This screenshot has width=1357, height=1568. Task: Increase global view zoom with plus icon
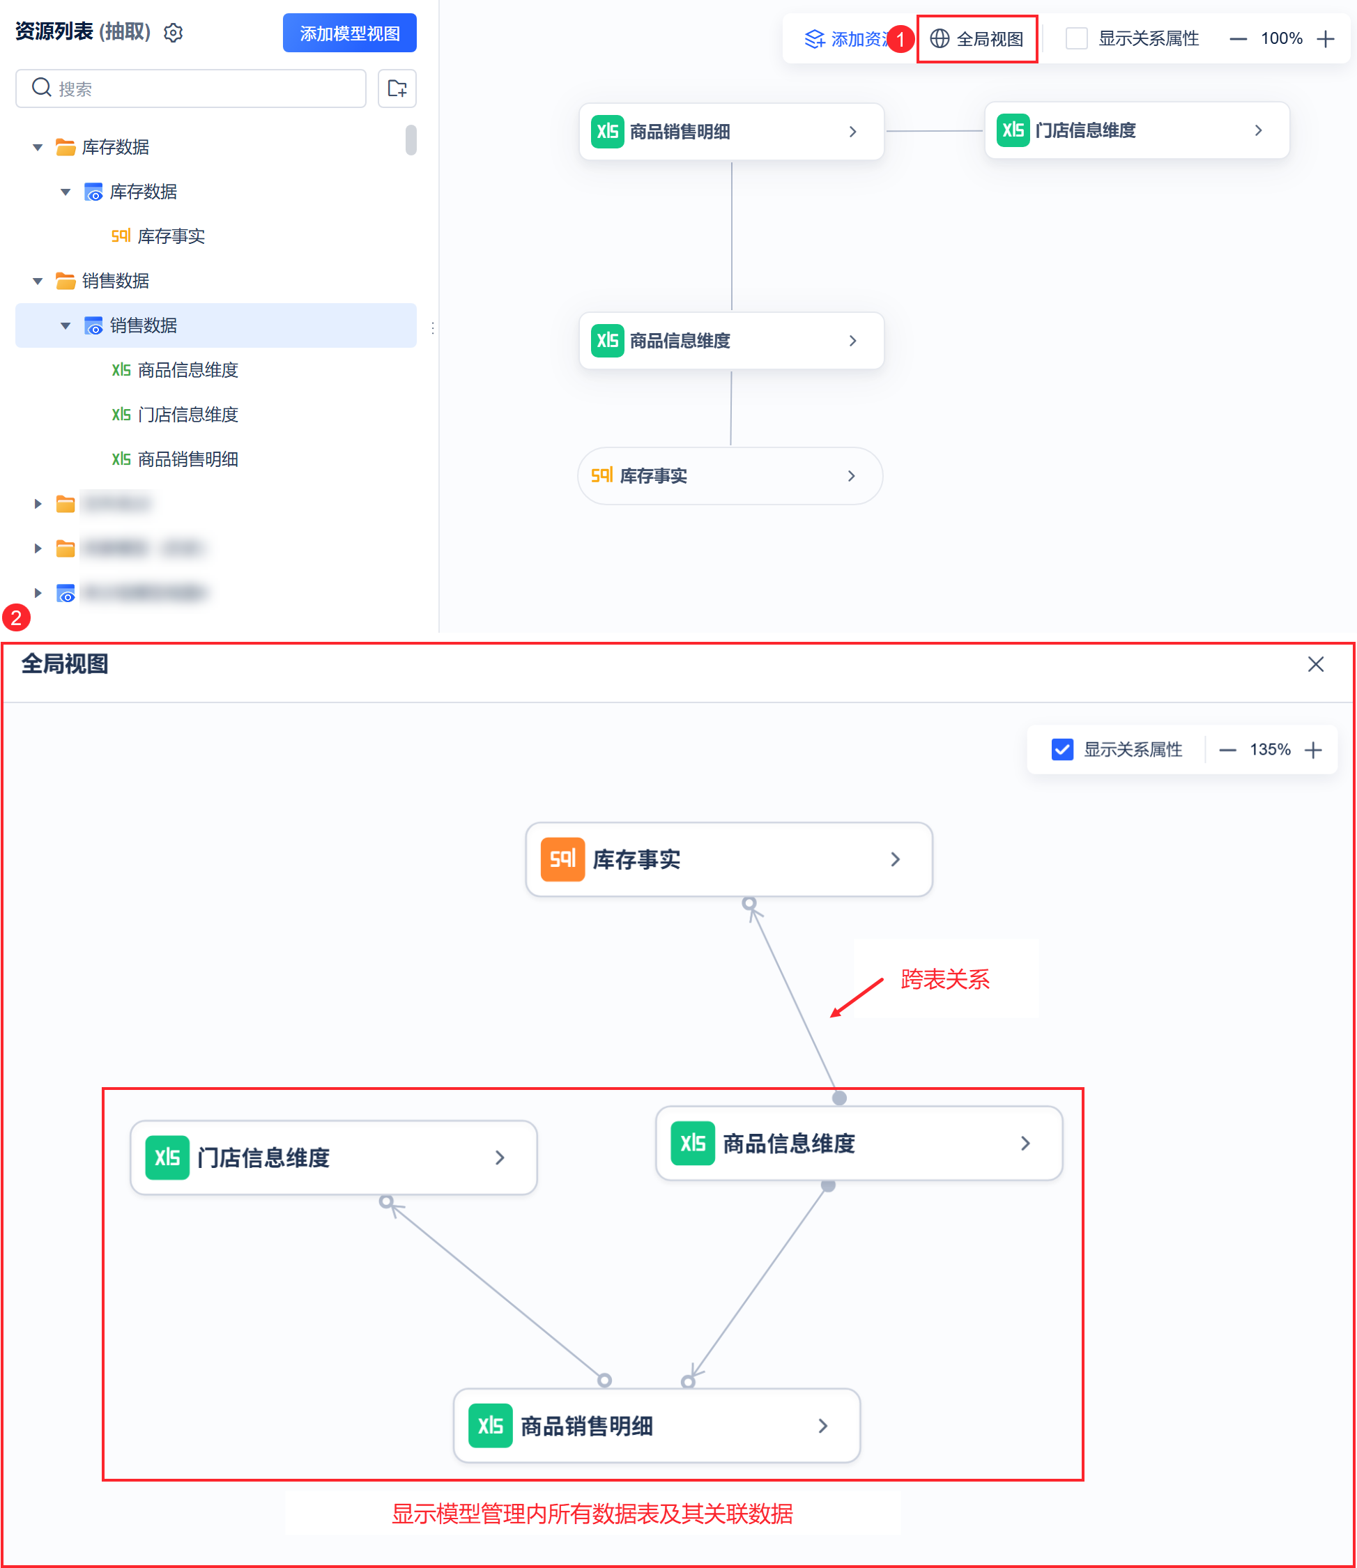[x=1313, y=750]
